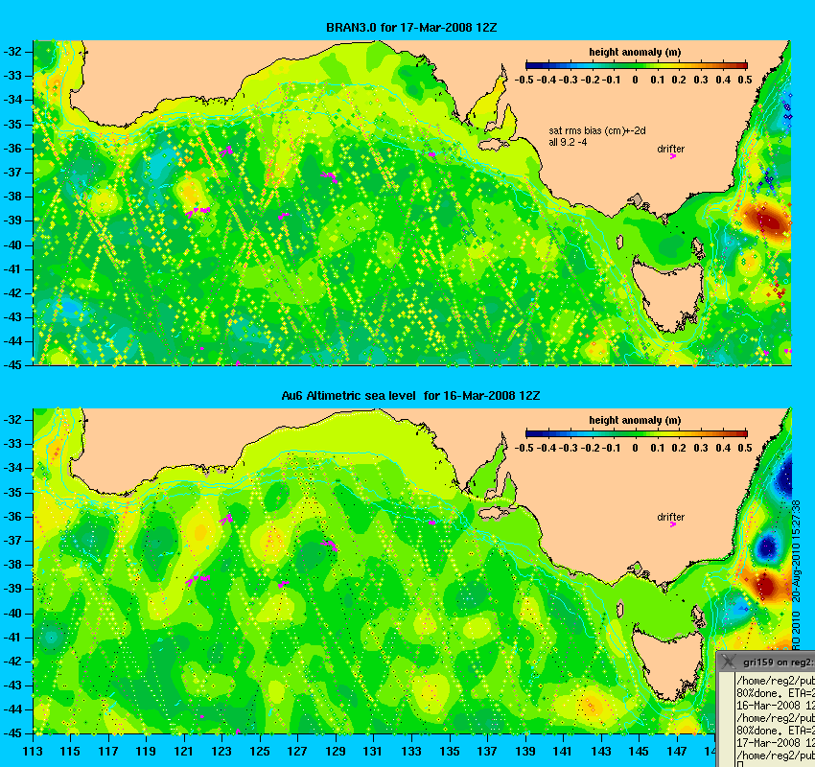Click the -41 latitude label on the BRAN3.0 axis
The width and height of the screenshot is (815, 767).
(12, 269)
